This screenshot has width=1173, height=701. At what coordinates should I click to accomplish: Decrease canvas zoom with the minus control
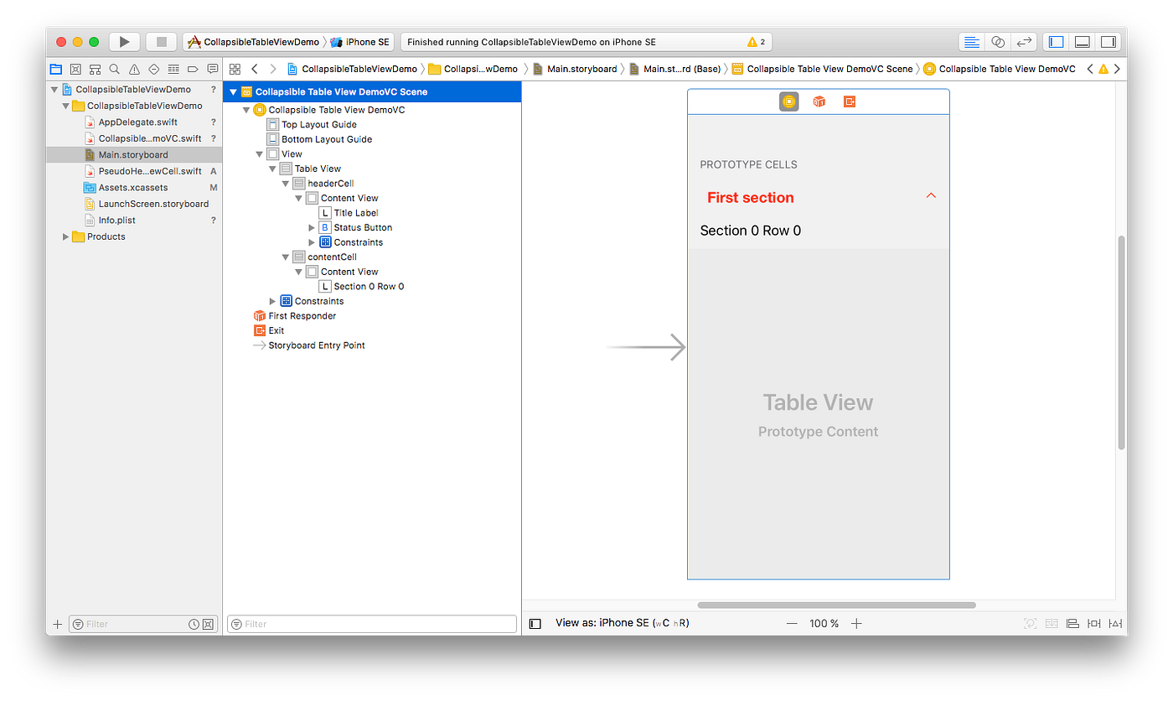793,623
